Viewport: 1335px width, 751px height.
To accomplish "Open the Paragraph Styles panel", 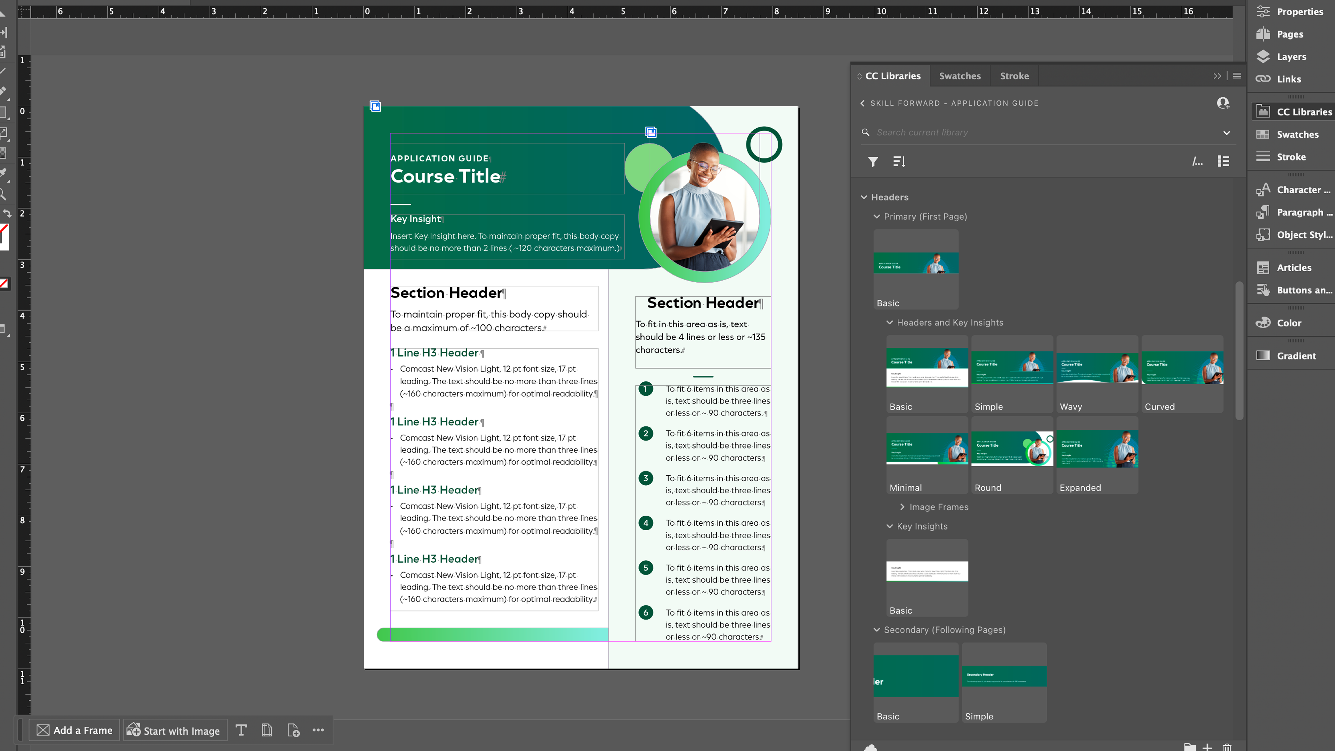I will click(x=1293, y=212).
